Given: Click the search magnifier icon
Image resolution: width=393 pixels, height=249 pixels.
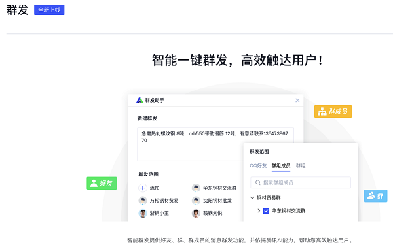Looking at the screenshot, I should coord(258,182).
